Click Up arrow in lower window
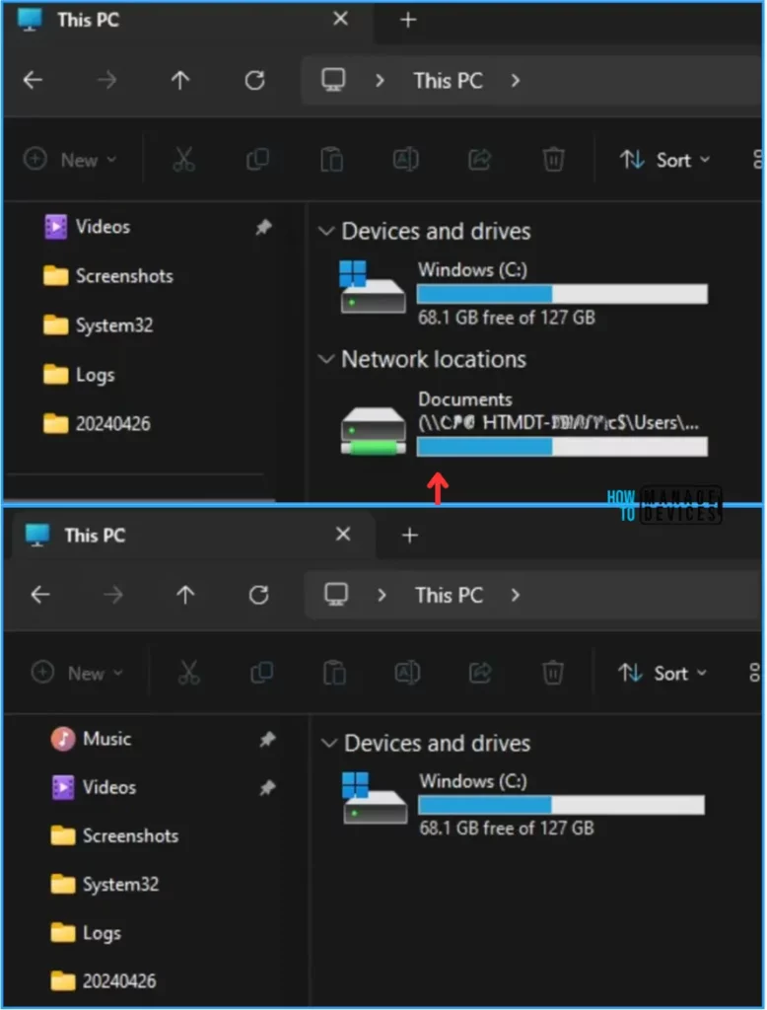The width and height of the screenshot is (767, 1010). (x=185, y=595)
